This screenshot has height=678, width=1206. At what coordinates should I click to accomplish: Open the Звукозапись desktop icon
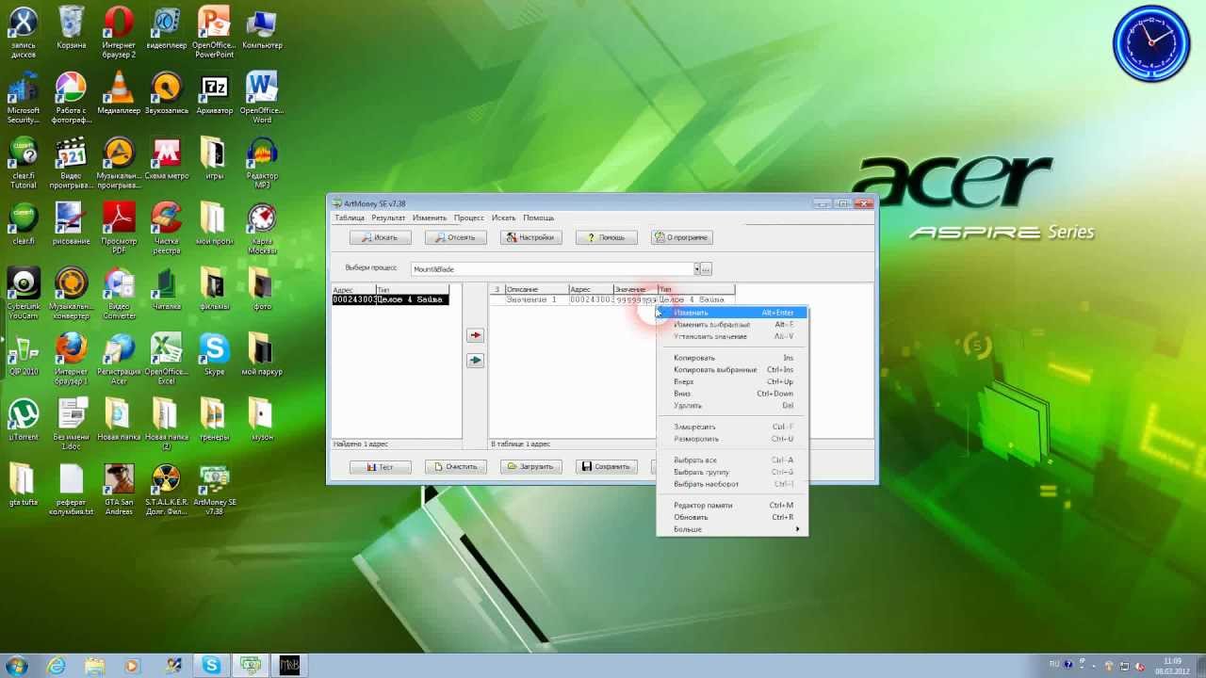point(167,93)
